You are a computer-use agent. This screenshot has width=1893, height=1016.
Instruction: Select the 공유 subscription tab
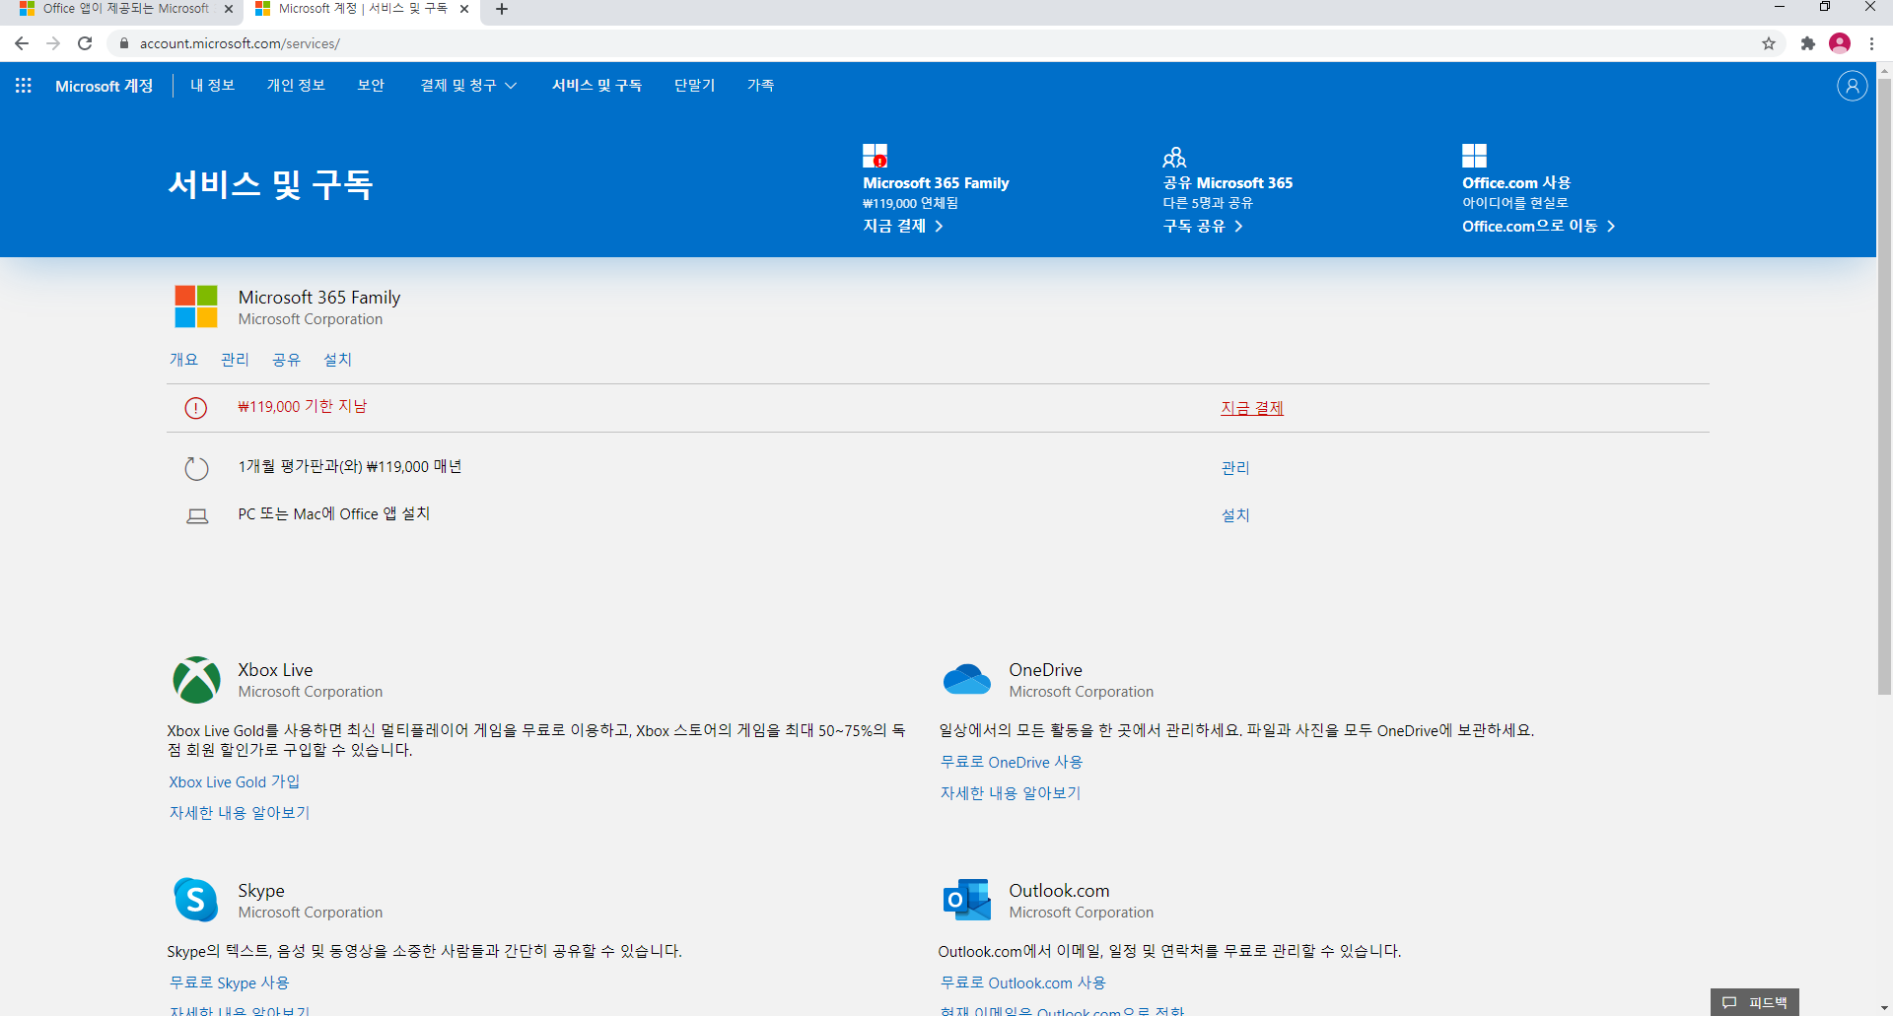[x=286, y=360]
